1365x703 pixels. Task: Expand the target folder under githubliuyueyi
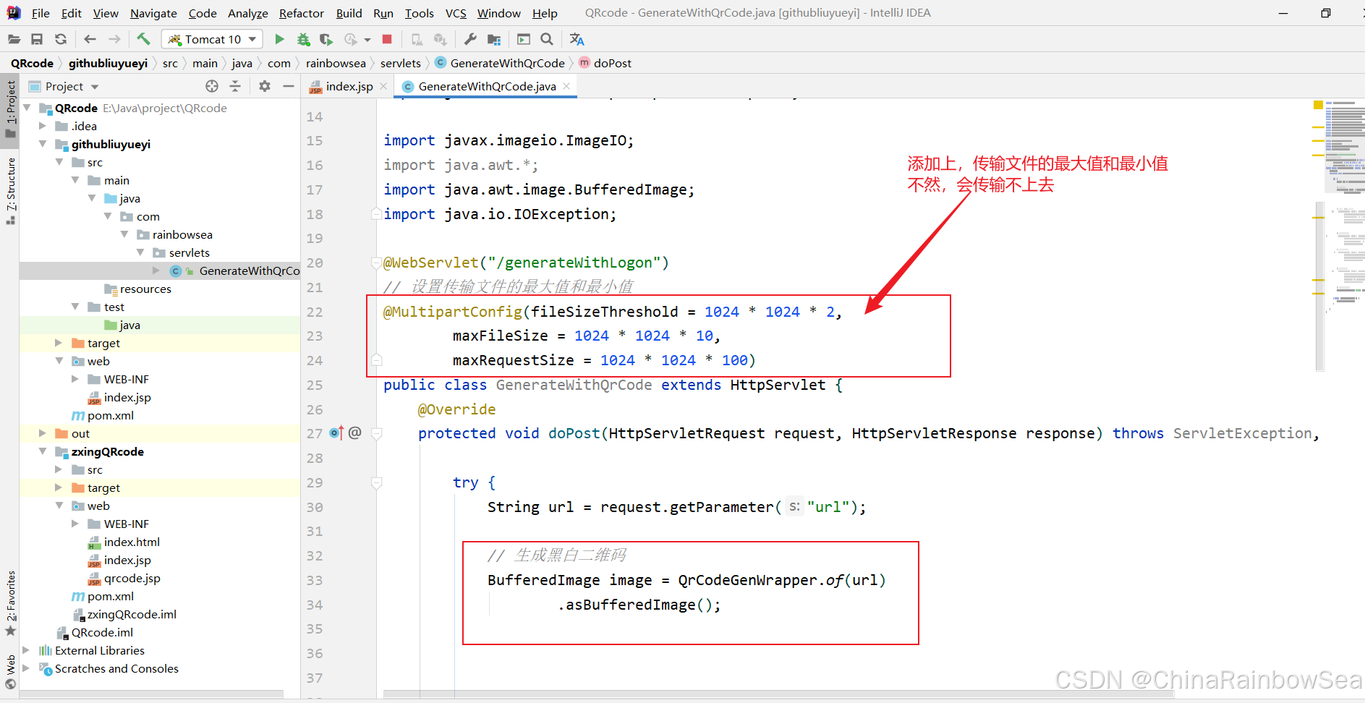(x=59, y=343)
